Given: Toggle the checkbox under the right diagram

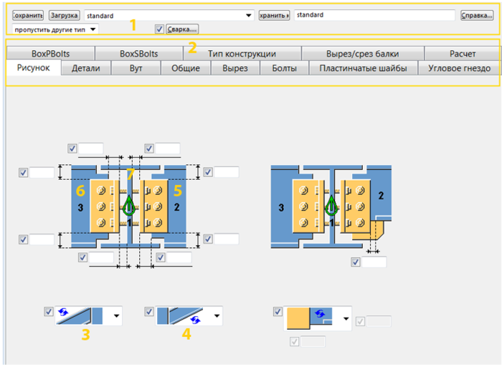Looking at the screenshot, I should pyautogui.click(x=356, y=262).
